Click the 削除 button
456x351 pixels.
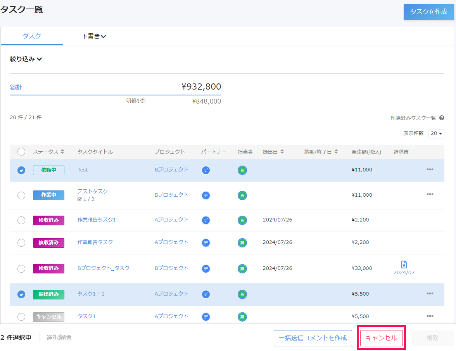(432, 338)
